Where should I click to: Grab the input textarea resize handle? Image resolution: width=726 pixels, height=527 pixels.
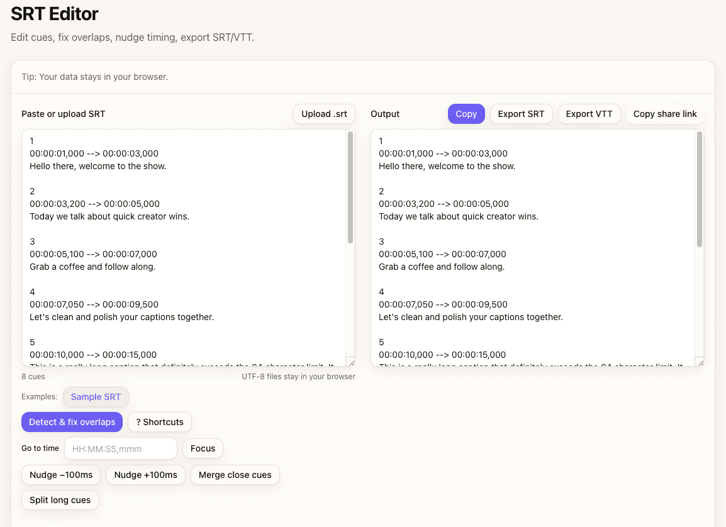[350, 362]
